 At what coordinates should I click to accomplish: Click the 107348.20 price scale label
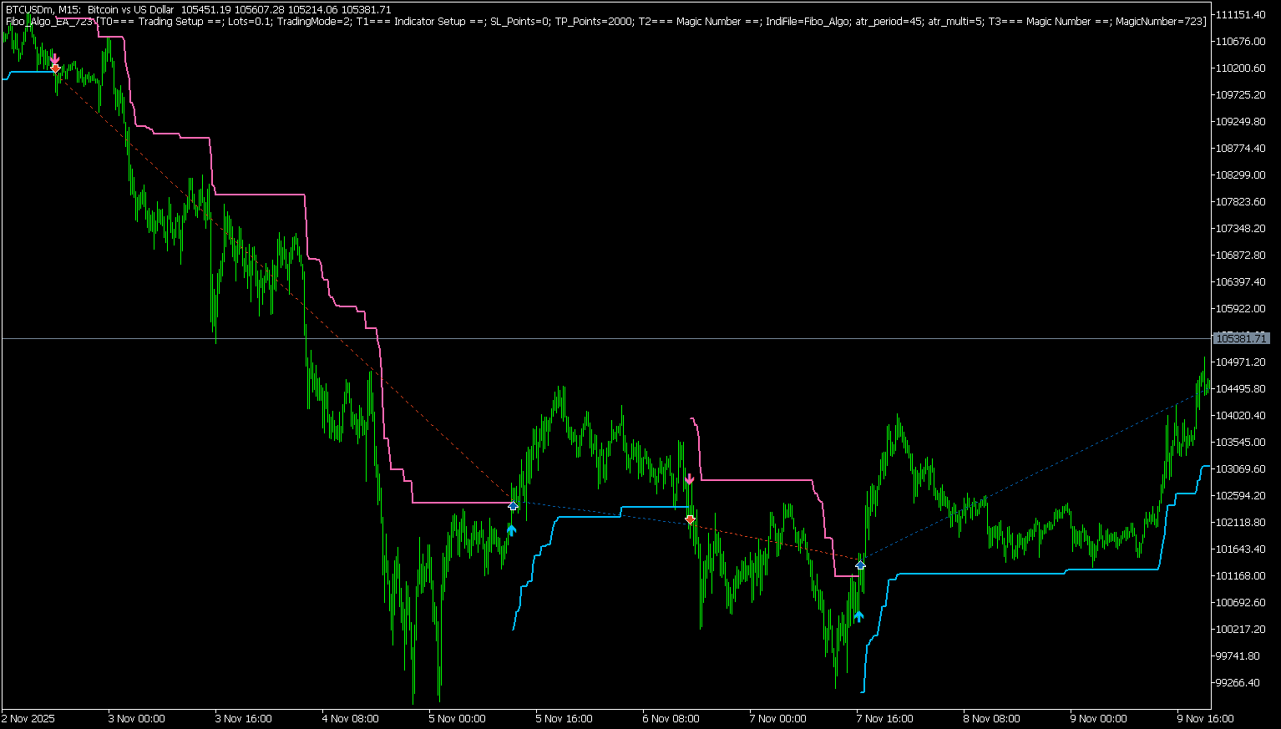tap(1241, 228)
